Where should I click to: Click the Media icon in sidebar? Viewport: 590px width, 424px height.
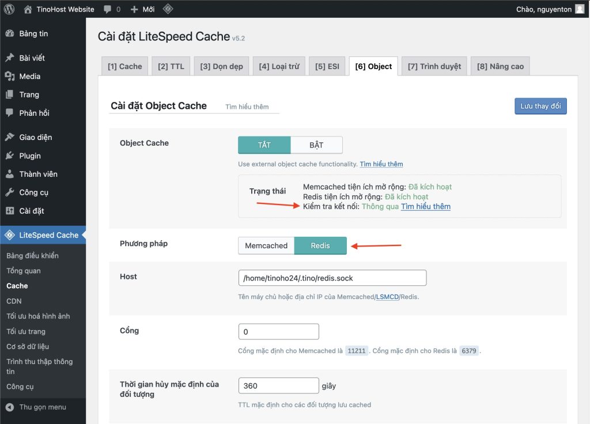(10, 76)
